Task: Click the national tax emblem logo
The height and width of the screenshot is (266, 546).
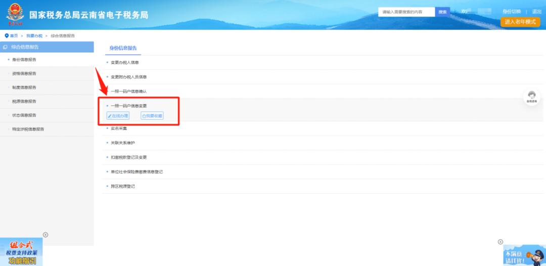Action: coord(15,15)
